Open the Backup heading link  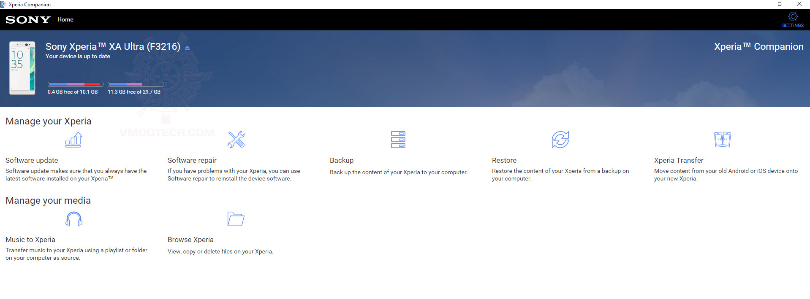pyautogui.click(x=342, y=160)
